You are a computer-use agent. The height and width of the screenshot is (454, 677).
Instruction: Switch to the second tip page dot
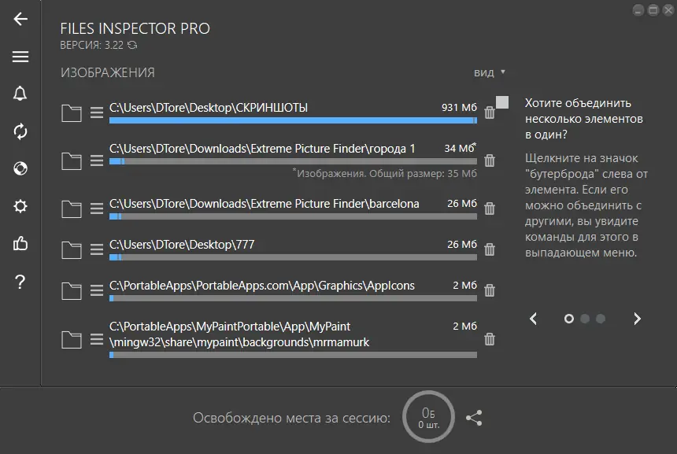tap(585, 319)
